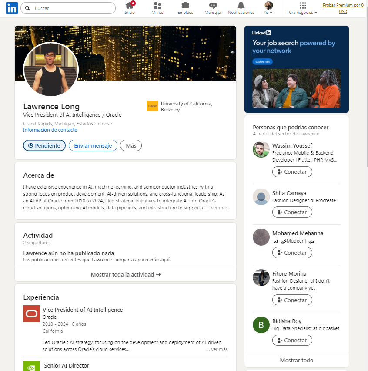Click Probar Premium por 0 USD link
Viewport: 368px width, 371px height.
[343, 8]
